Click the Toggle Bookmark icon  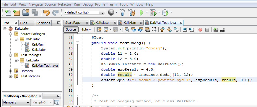coord(176,30)
